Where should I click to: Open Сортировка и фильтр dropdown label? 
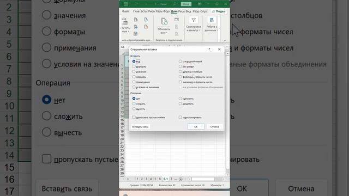coord(194,28)
